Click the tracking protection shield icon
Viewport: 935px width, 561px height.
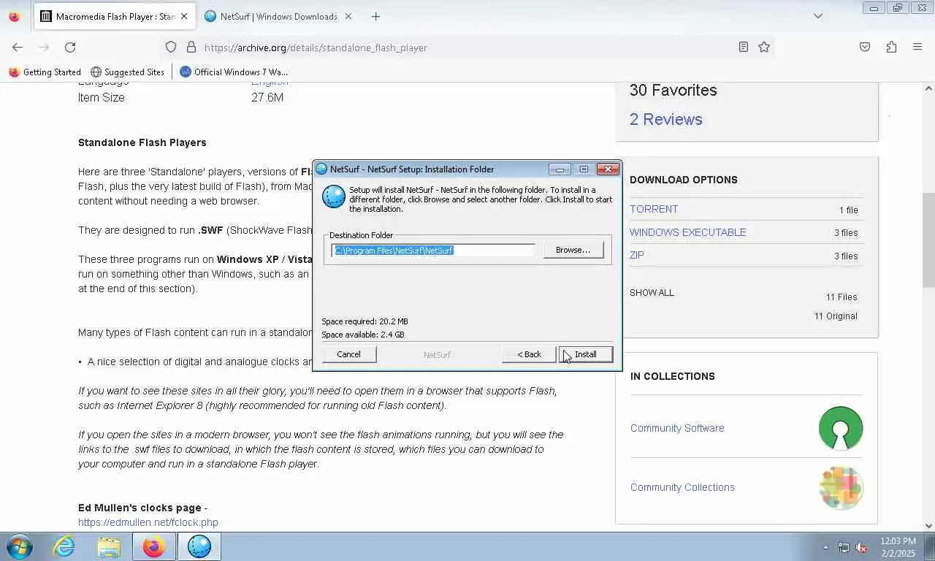coord(171,47)
